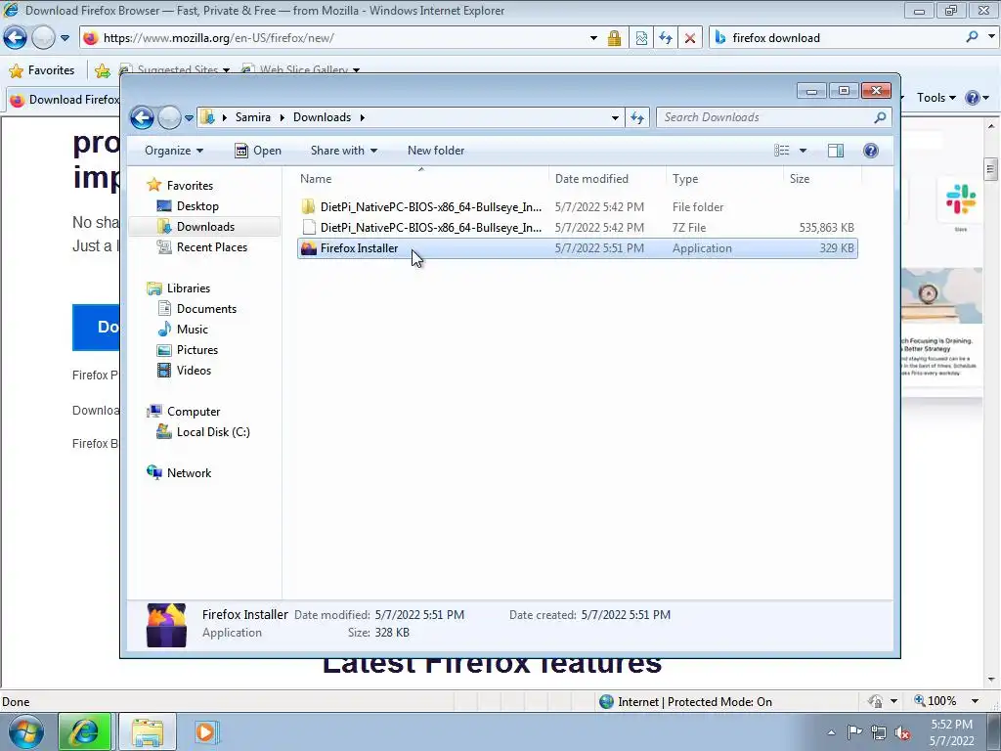Click Computer in navigation pane
Image resolution: width=1001 pixels, height=751 pixels.
click(x=194, y=412)
